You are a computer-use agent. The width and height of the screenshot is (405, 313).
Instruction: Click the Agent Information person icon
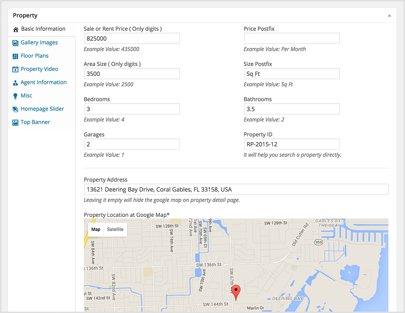pos(15,83)
